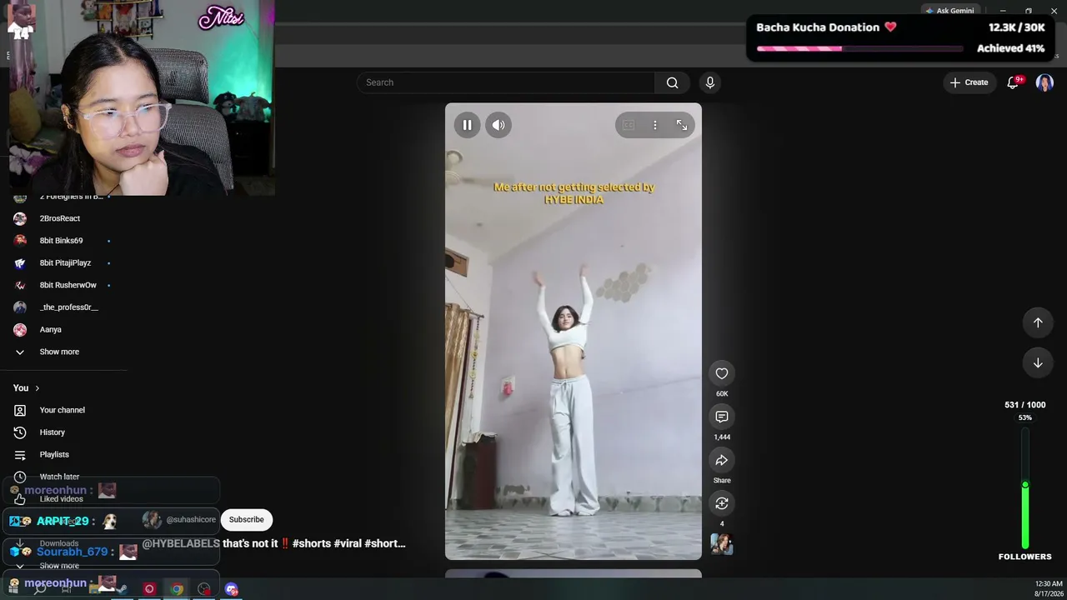Open the _the_profess0r__ subscription

pyautogui.click(x=68, y=307)
